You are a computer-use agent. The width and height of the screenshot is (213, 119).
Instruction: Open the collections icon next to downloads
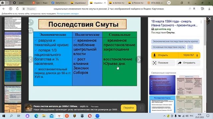click(x=202, y=9)
